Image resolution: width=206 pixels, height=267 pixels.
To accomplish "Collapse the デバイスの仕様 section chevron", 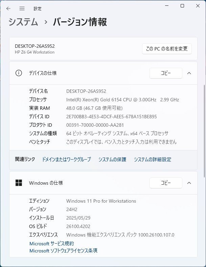I will pyautogui.click(x=189, y=73).
